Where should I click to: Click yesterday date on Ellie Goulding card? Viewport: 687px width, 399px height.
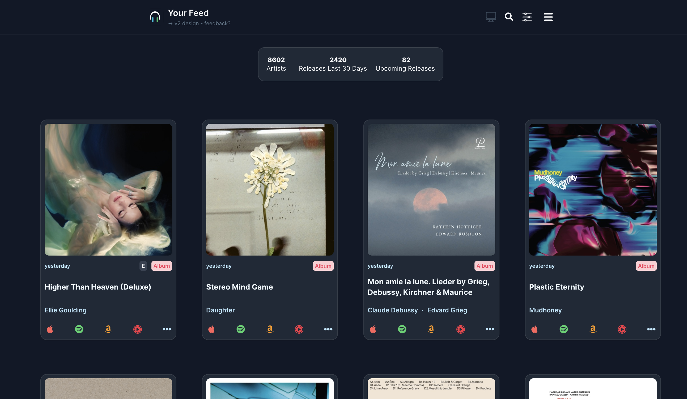pyautogui.click(x=57, y=266)
